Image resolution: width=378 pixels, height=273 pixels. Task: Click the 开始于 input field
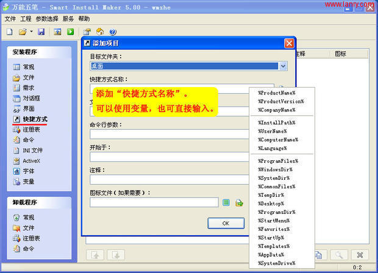(169, 157)
